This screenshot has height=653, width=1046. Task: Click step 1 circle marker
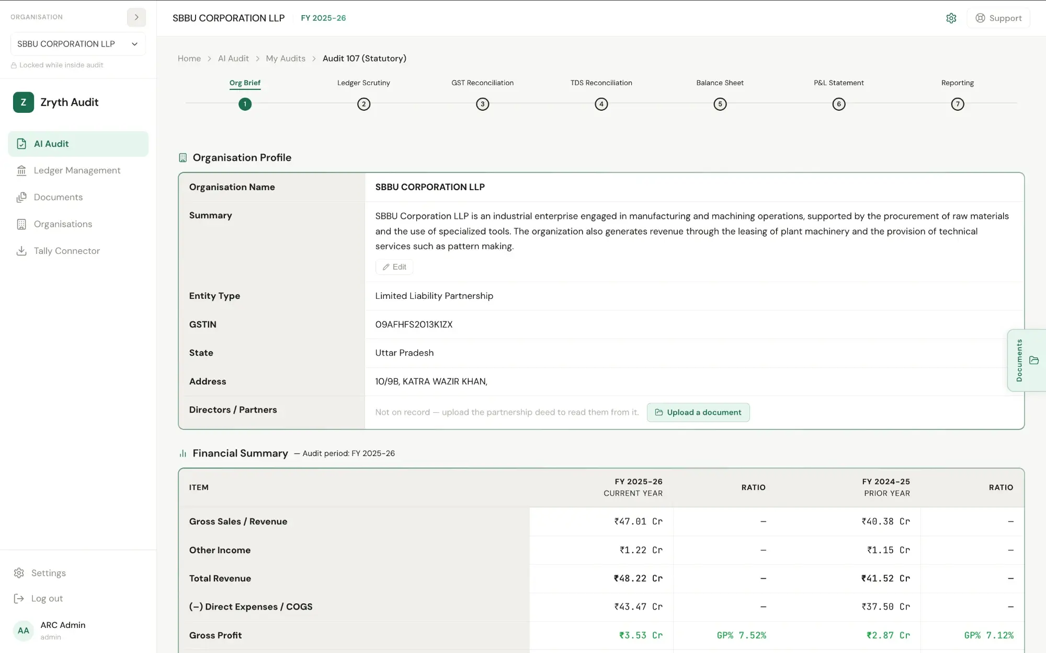[245, 104]
